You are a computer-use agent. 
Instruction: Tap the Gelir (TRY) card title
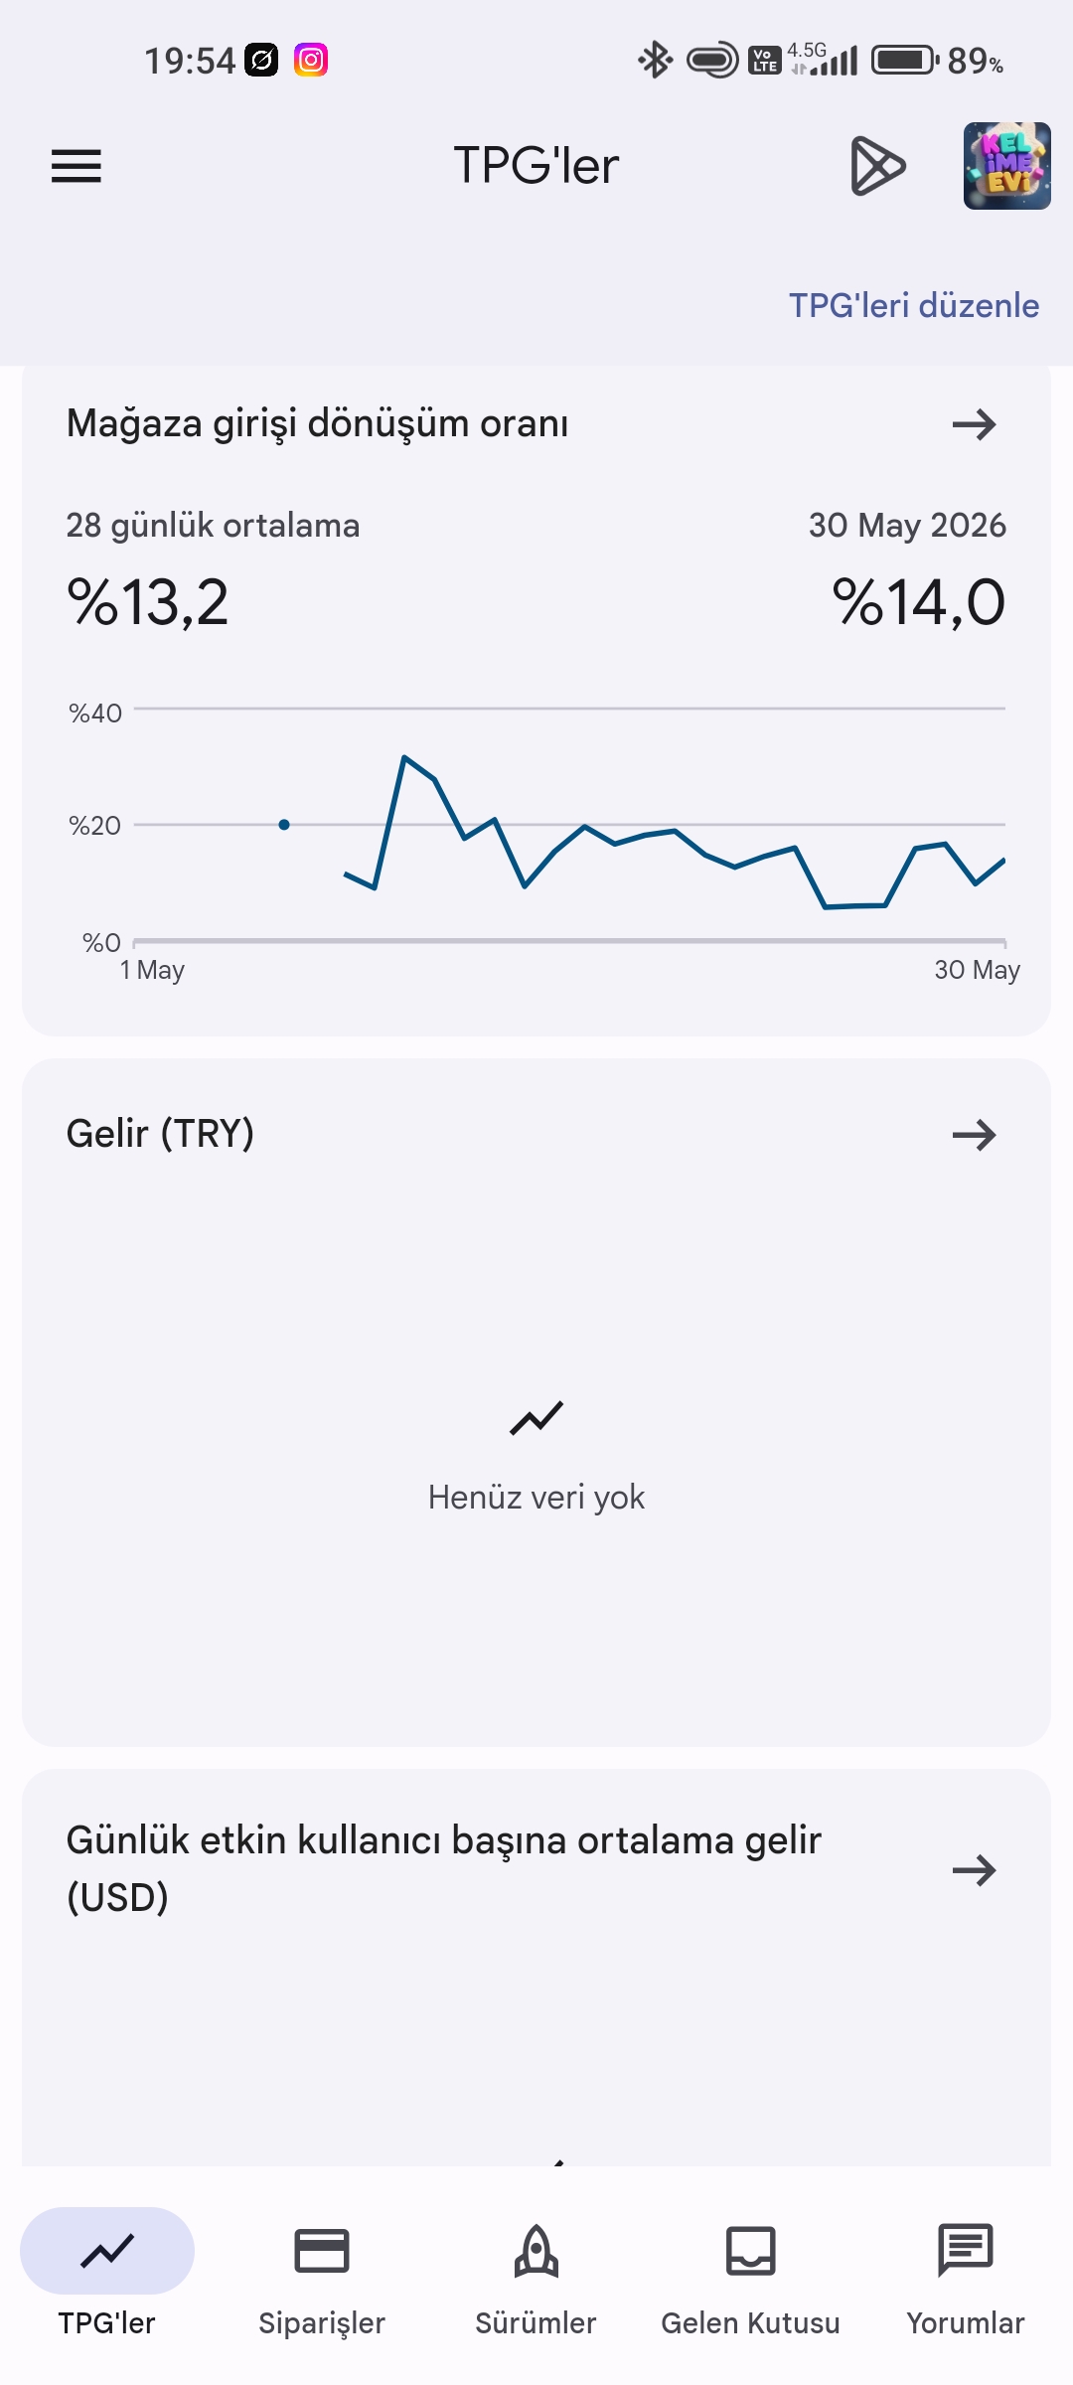pyautogui.click(x=160, y=1134)
